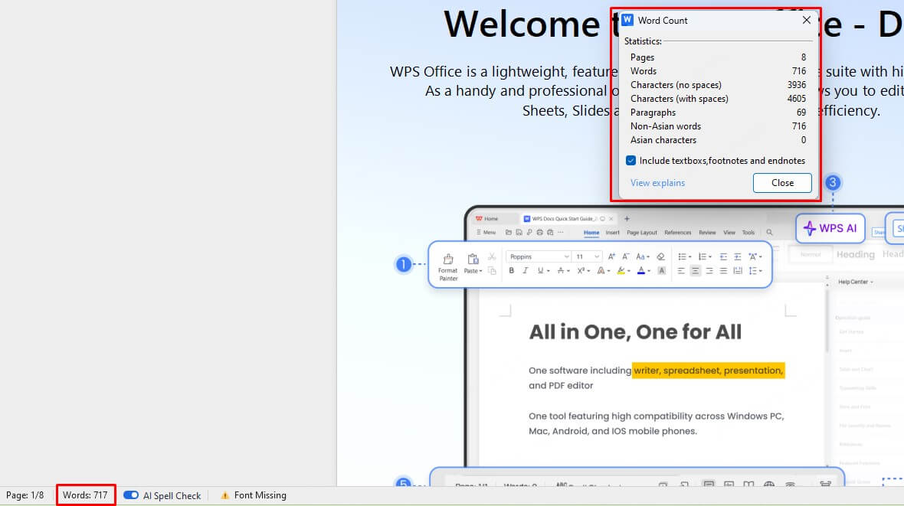
Task: Toggle the AI Spell Check switch
Action: [131, 495]
